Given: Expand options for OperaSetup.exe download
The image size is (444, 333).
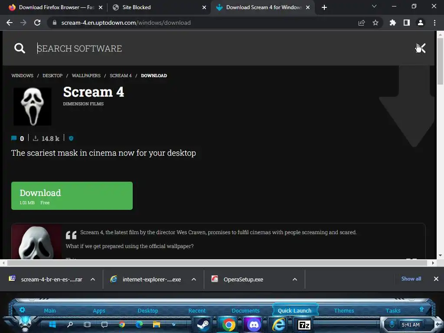Looking at the screenshot, I should click(x=295, y=279).
